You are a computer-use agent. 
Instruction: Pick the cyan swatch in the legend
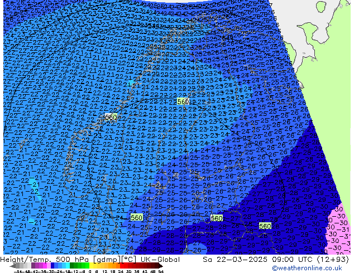[x=68, y=266]
